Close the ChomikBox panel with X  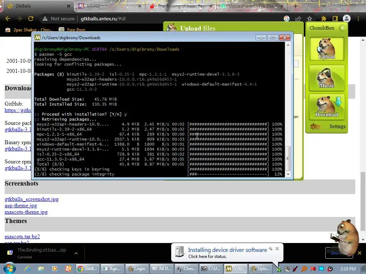click(342, 28)
